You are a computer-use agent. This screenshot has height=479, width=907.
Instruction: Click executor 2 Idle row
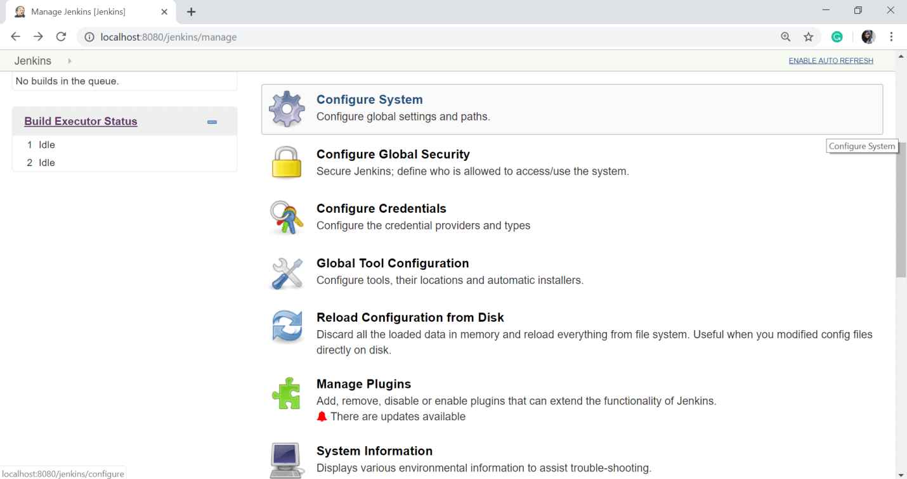point(124,162)
